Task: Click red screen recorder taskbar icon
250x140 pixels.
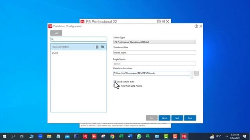Action: tap(94, 136)
